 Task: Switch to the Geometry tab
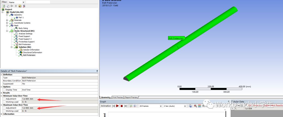point(105,97)
